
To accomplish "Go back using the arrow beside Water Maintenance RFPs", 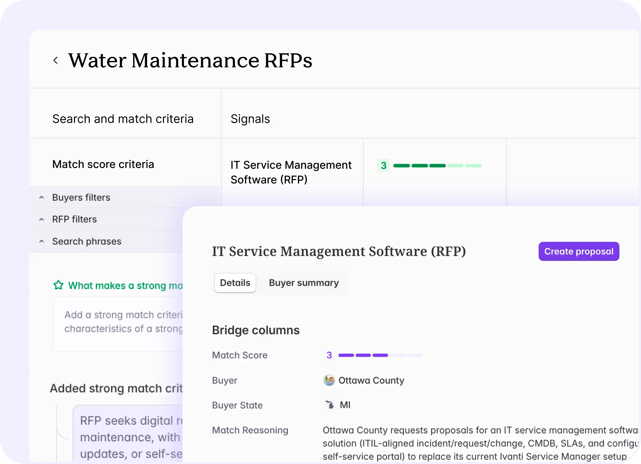I will pos(56,60).
